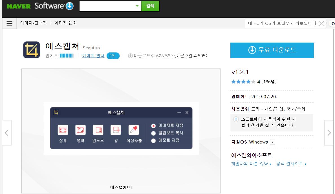Click the v1.2.1 version text

pos(240,72)
